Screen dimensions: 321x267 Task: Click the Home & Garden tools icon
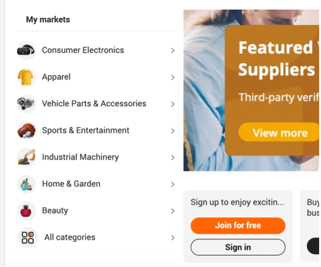pos(26,184)
